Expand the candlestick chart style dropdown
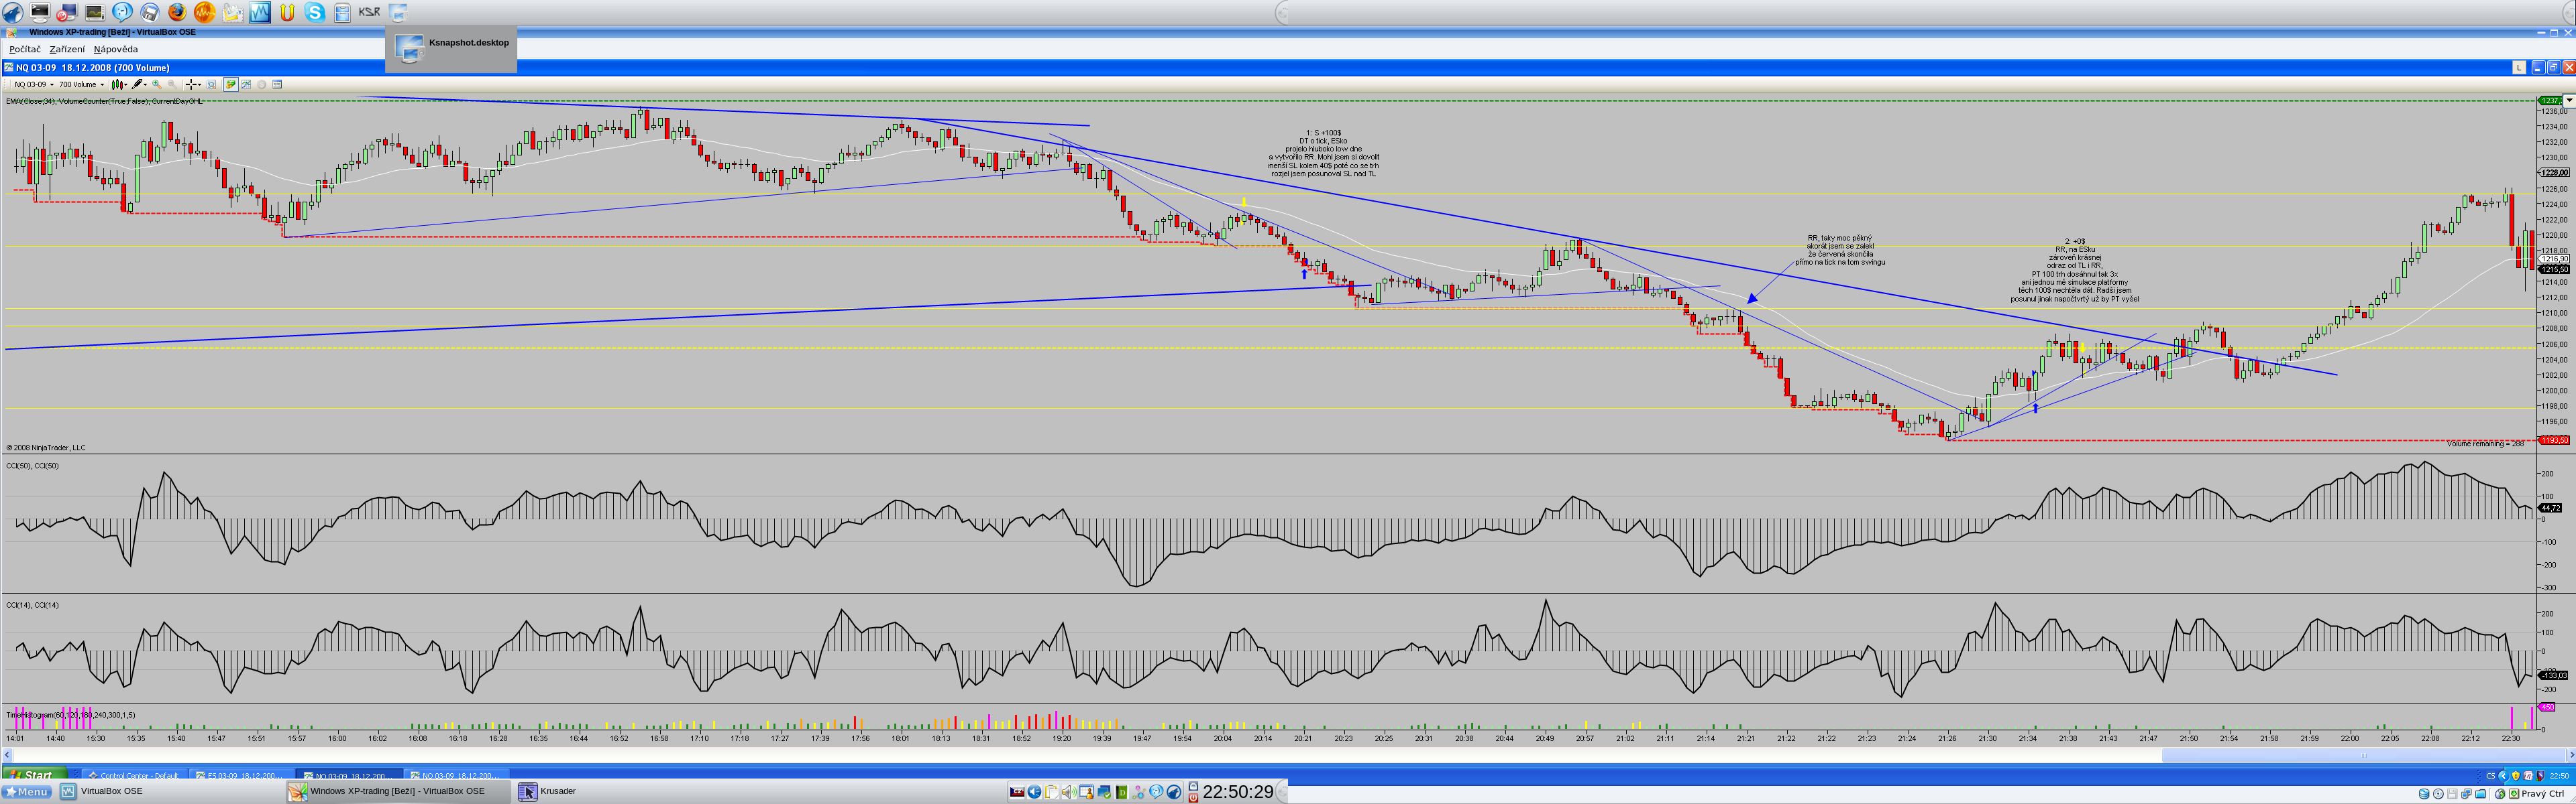This screenshot has height=804, width=2576. point(126,85)
